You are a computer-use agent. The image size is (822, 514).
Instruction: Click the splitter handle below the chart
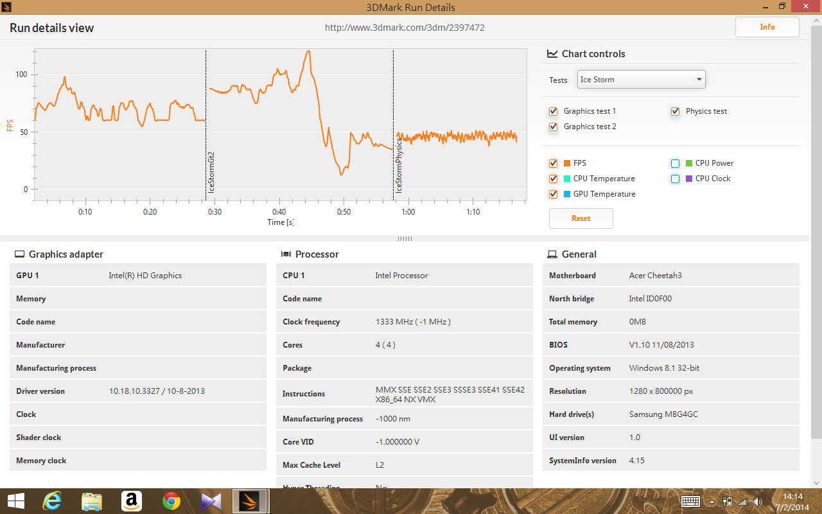[405, 238]
